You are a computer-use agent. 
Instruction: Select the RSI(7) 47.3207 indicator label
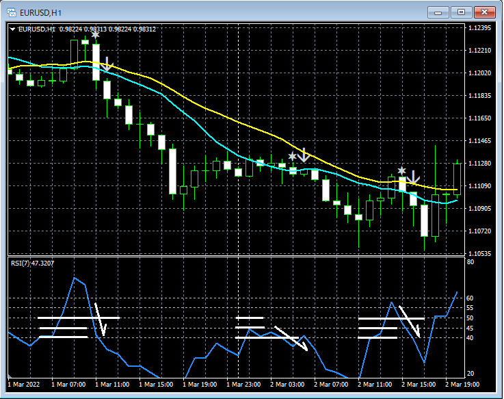32,263
